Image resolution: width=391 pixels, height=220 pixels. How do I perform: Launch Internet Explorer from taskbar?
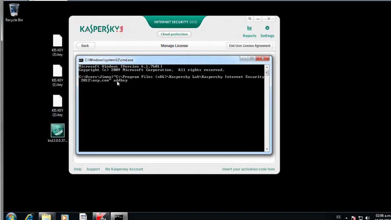coord(29,217)
